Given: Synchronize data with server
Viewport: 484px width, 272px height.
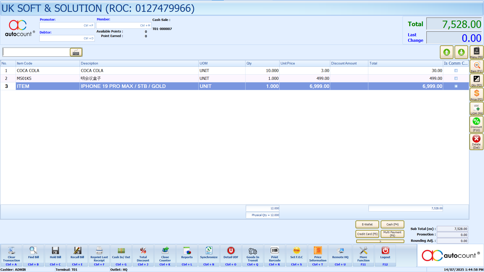Looking at the screenshot, I should click(209, 256).
